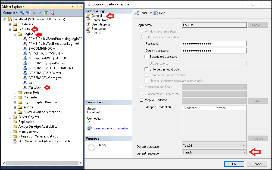Click the Refresh icon in Object Explorer

[46, 13]
